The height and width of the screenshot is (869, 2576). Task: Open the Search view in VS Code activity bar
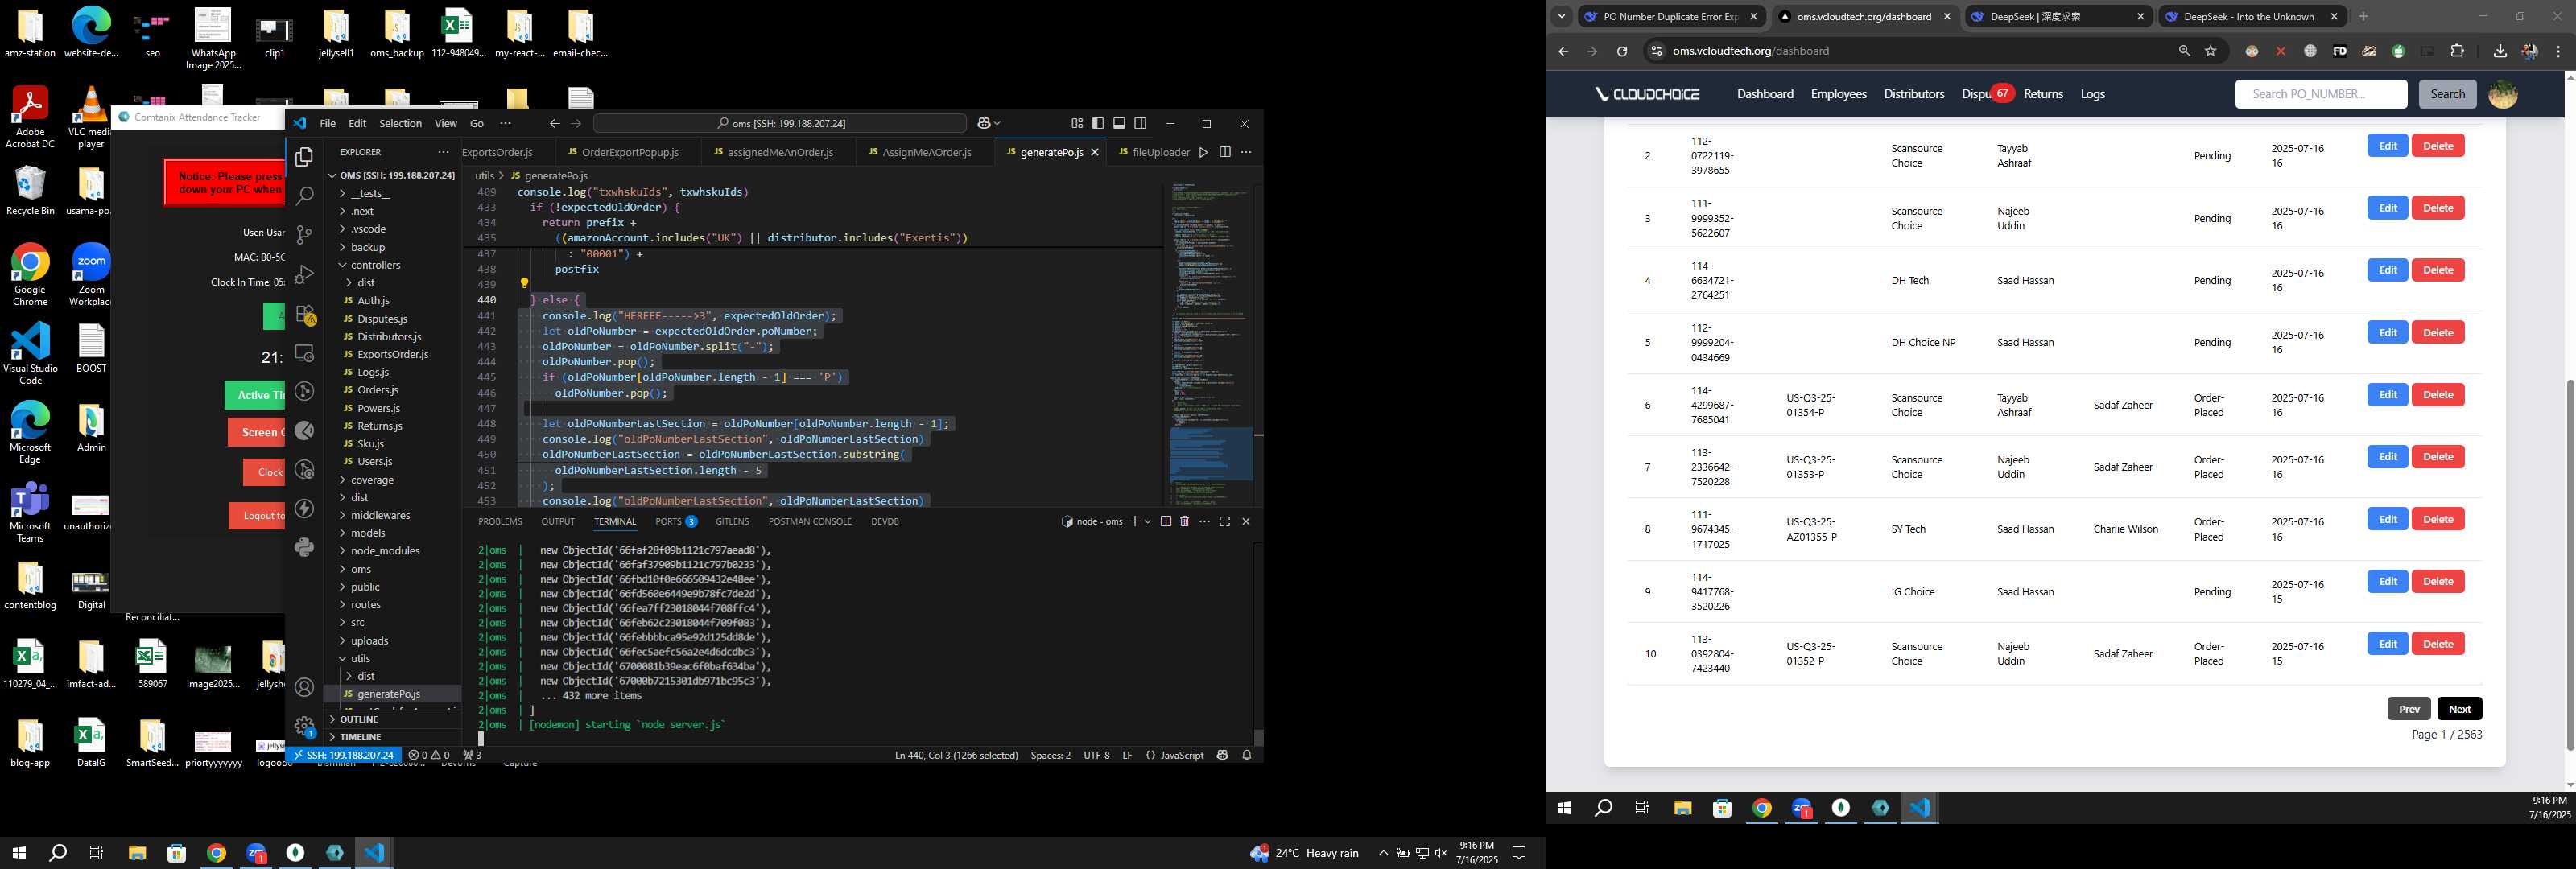pyautogui.click(x=305, y=196)
